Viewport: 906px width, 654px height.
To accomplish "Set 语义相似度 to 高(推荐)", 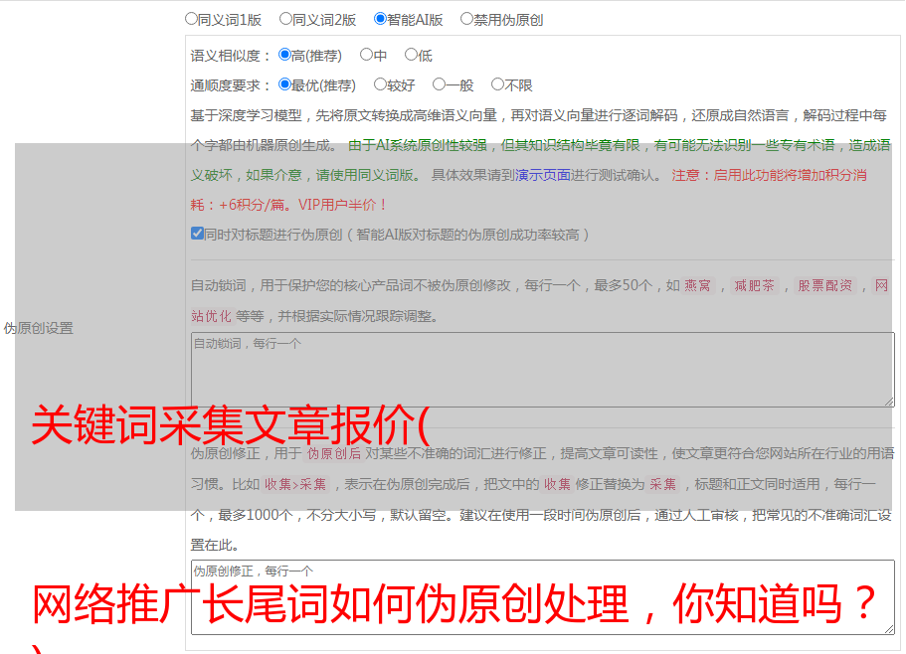I will [284, 55].
